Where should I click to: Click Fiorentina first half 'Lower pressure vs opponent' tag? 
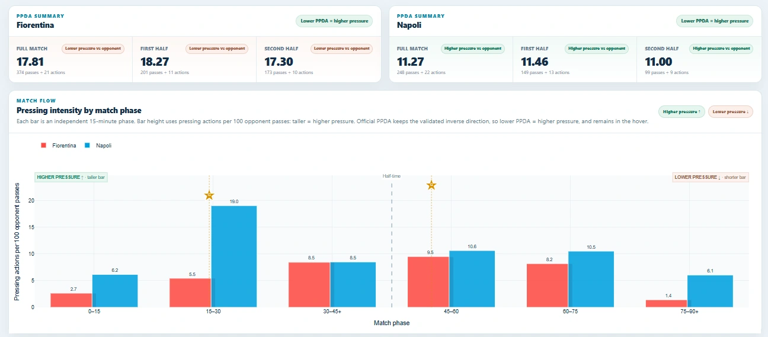(x=217, y=49)
